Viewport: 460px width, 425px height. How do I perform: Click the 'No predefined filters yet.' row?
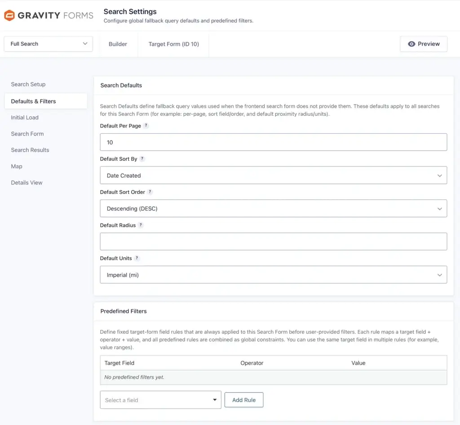pos(274,377)
